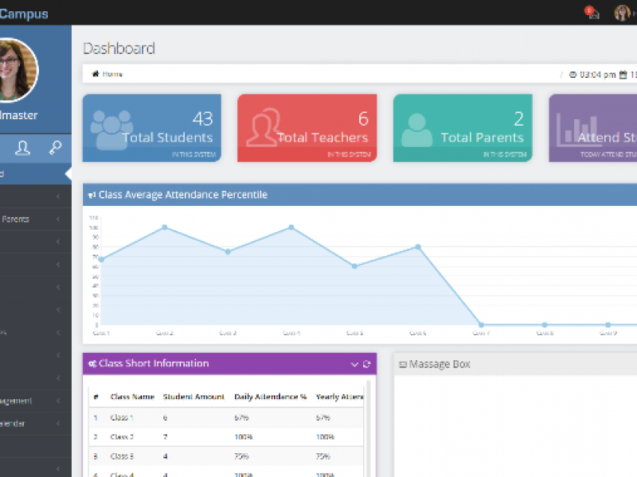The image size is (637, 477).
Task: Collapse the Class Short Information panel
Action: point(354,364)
